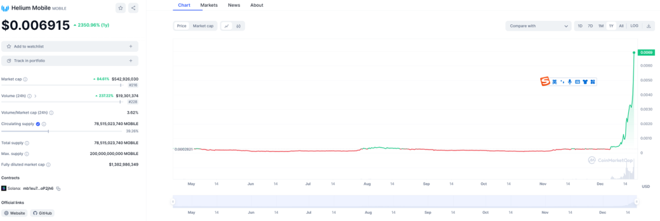Switch to candlestick chart view
Viewport: 660px width, 221px height.
pyautogui.click(x=238, y=26)
